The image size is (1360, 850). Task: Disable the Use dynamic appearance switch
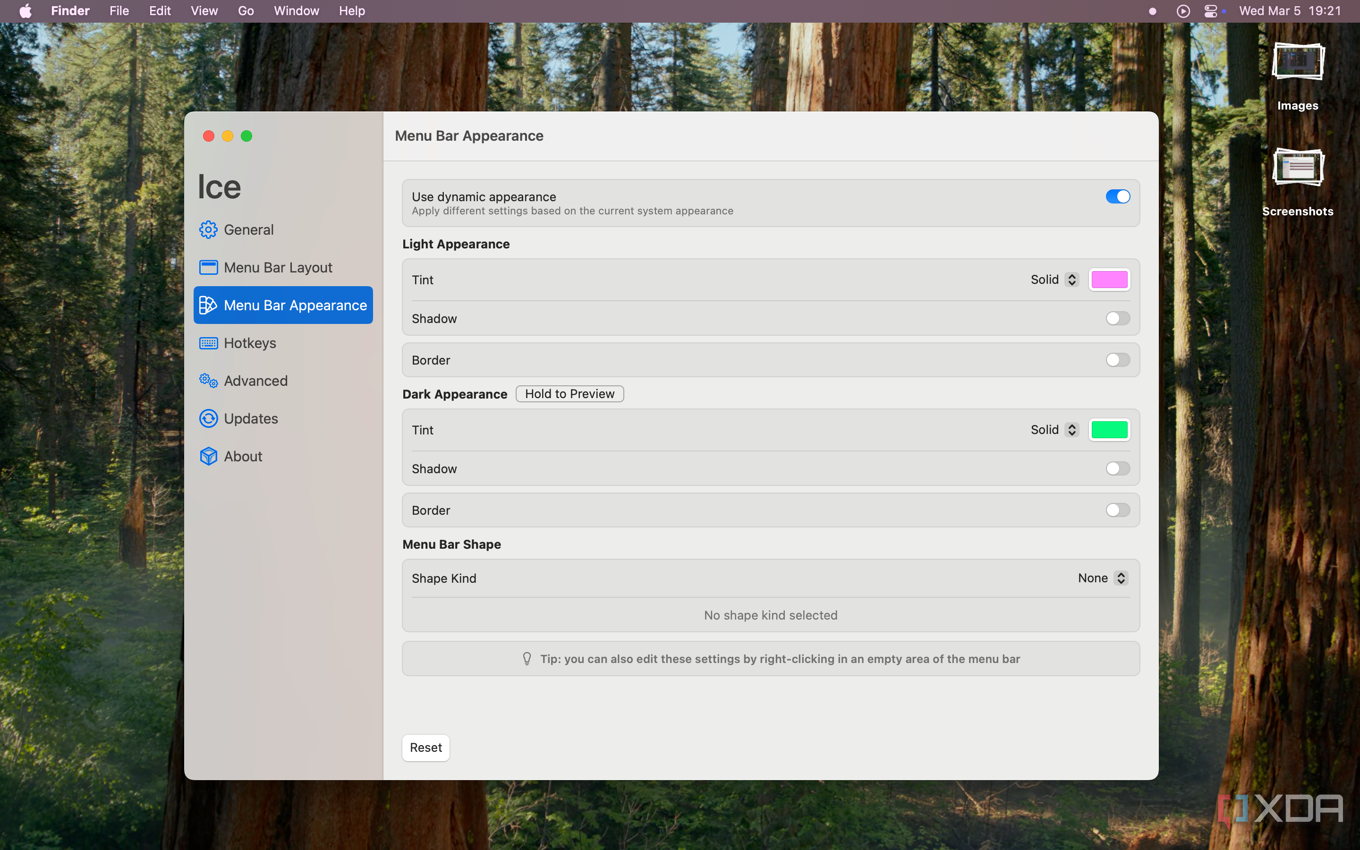click(1117, 197)
